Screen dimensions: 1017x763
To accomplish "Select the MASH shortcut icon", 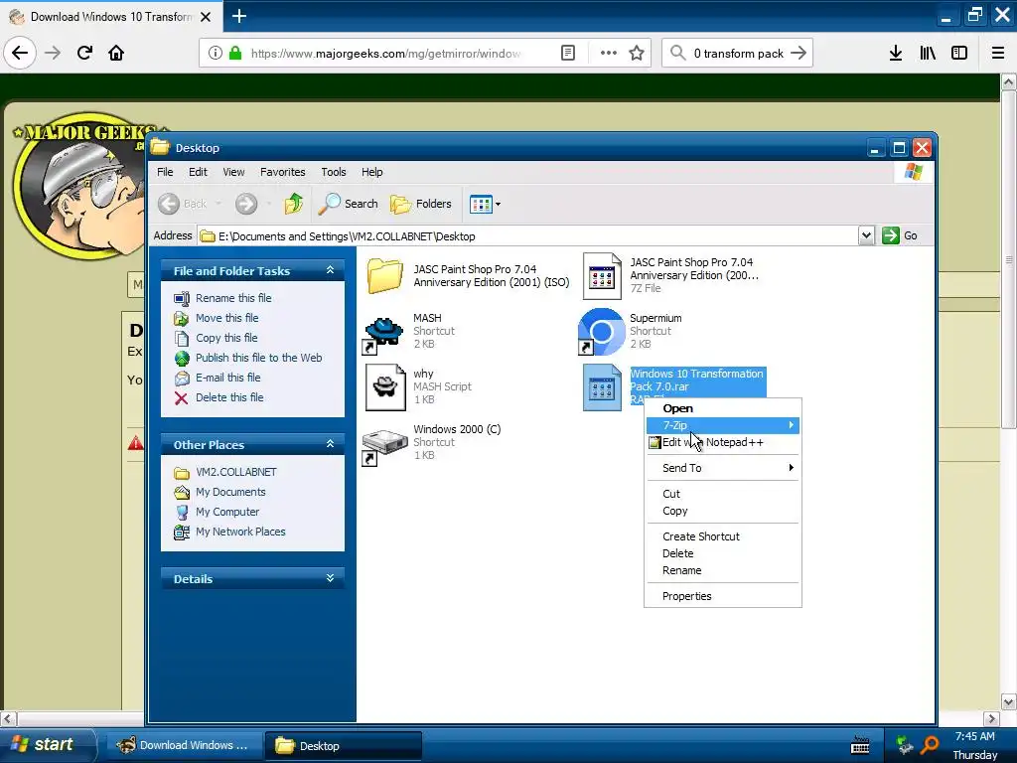I will tap(384, 332).
